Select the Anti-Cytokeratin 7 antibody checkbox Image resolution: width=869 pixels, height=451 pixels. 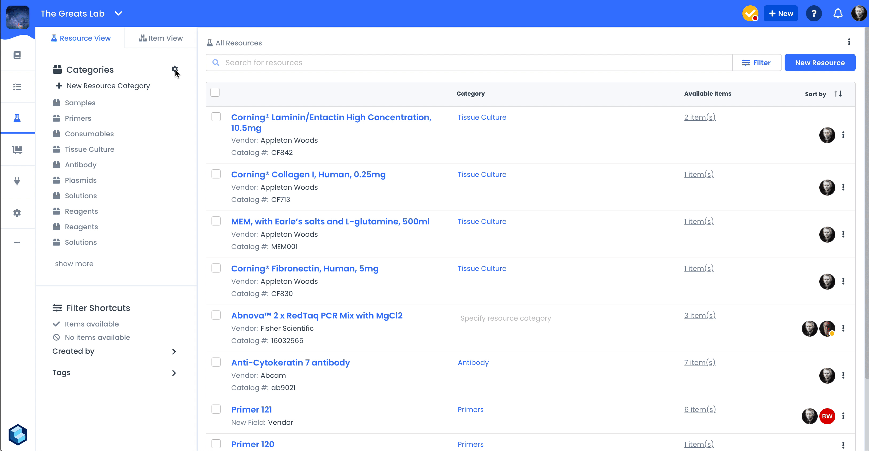[216, 362]
